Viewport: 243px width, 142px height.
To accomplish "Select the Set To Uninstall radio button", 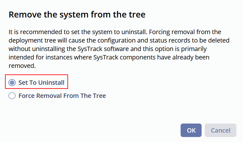I will pyautogui.click(x=12, y=83).
